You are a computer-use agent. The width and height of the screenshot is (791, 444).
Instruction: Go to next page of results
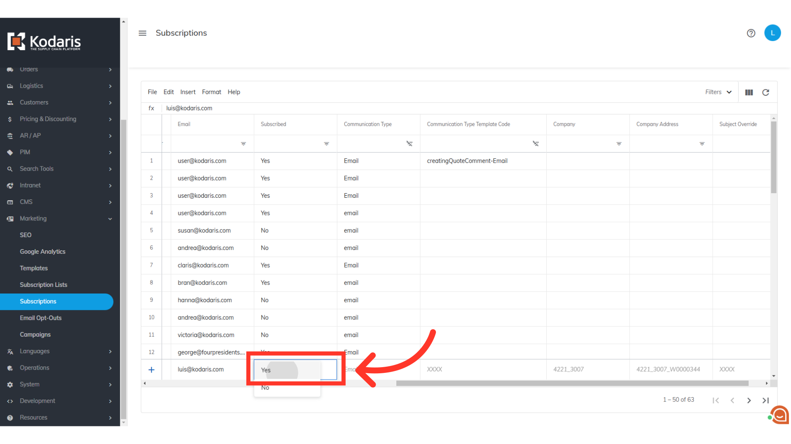click(749, 400)
